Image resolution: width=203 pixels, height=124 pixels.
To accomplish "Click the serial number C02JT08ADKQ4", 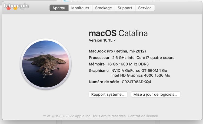I will tap(137, 82).
